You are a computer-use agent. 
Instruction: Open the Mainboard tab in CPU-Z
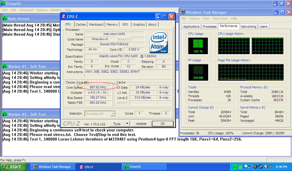pos(96,25)
